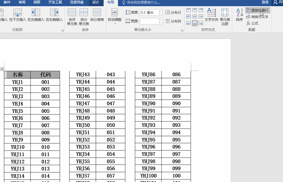Merge cells with 合并单元格

(x=72, y=17)
